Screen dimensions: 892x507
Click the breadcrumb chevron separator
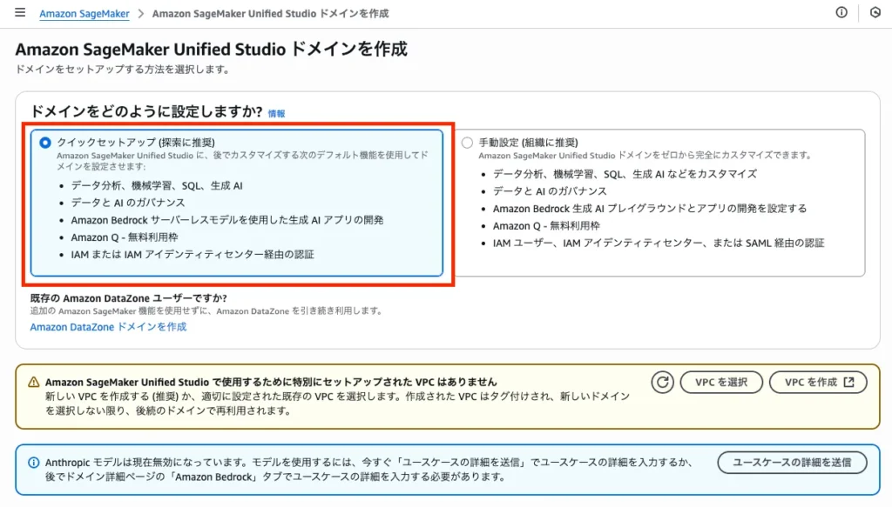pyautogui.click(x=141, y=14)
